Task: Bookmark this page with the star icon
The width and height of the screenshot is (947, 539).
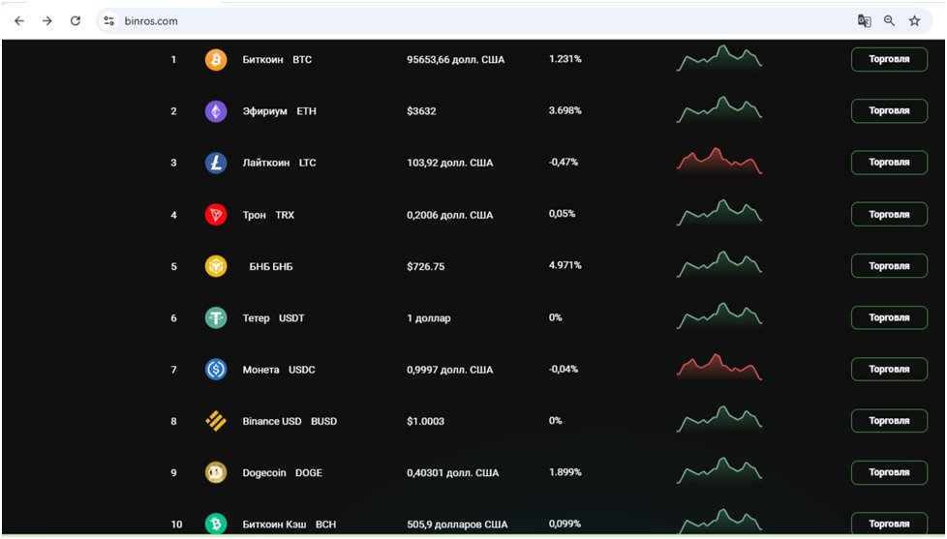Action: [914, 20]
